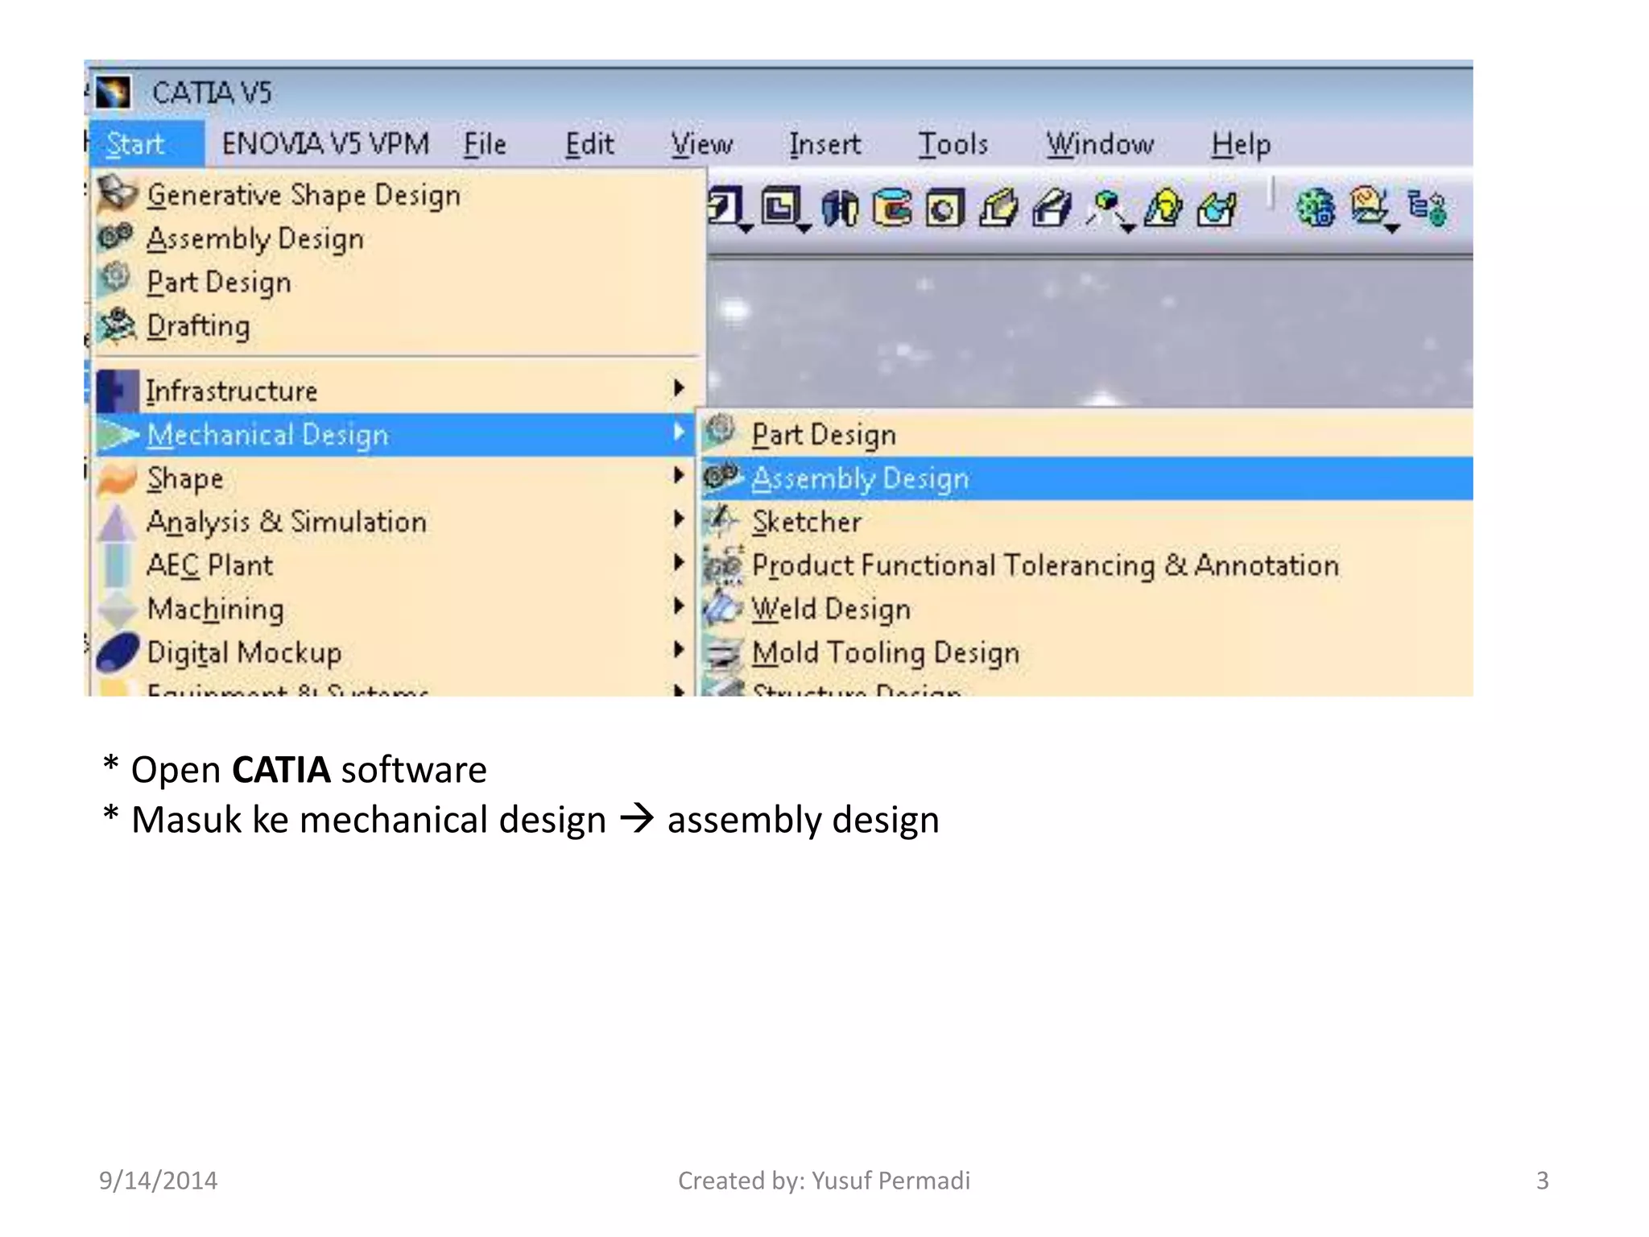Click the square L-shaped section toolbar icon
The width and height of the screenshot is (1649, 1237).
780,207
